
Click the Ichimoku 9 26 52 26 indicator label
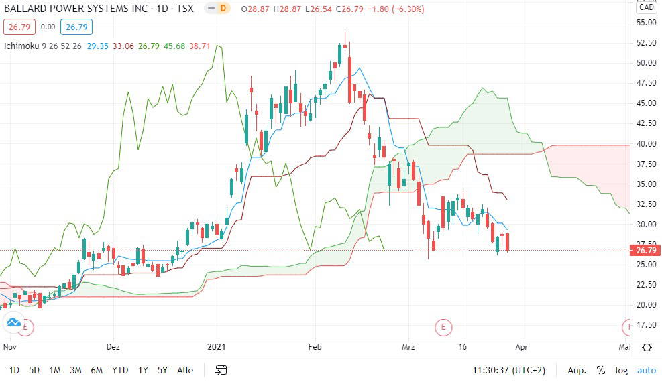pos(43,46)
